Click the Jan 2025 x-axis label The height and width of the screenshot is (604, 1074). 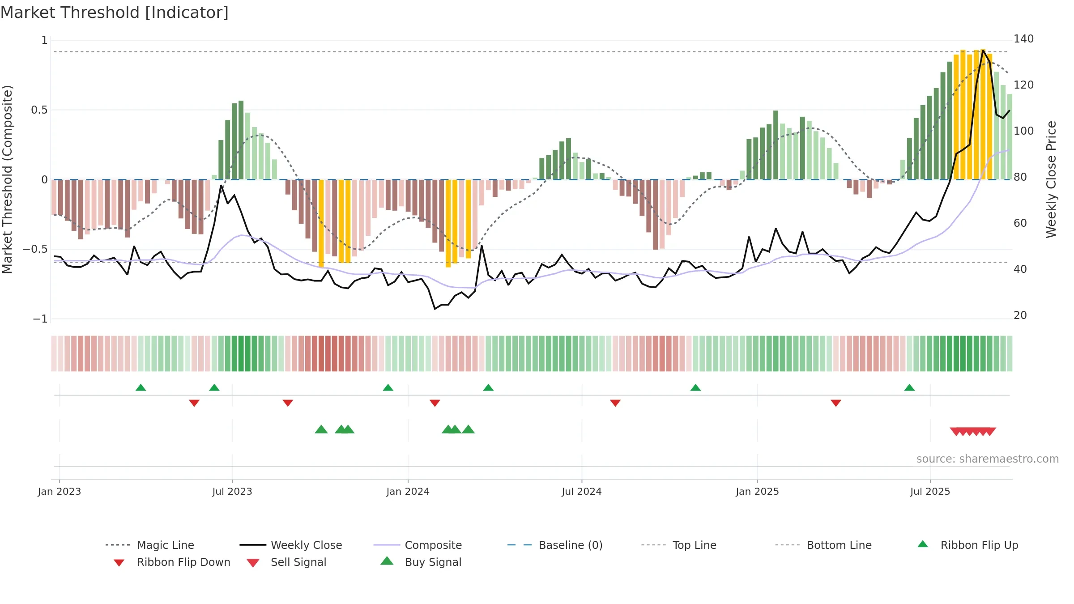(758, 492)
